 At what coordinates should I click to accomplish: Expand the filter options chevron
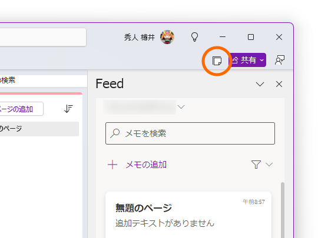pos(269,165)
